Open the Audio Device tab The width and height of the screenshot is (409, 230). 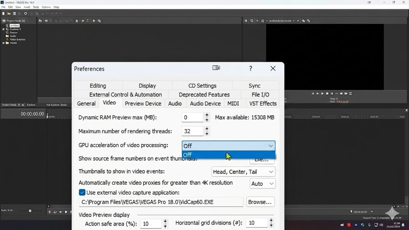[x=205, y=103]
